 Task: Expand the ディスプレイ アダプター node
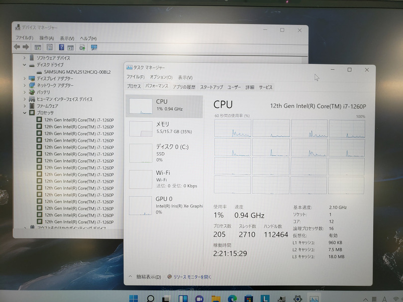[x=25, y=79]
